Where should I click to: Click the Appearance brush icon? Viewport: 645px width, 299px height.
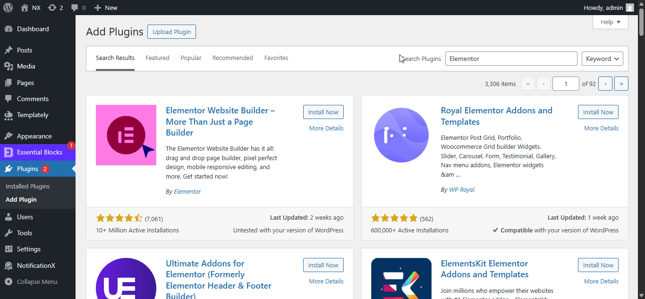coord(8,136)
